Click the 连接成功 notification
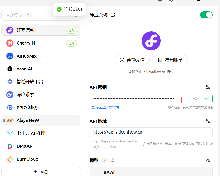220x176 pixels. tap(69, 9)
